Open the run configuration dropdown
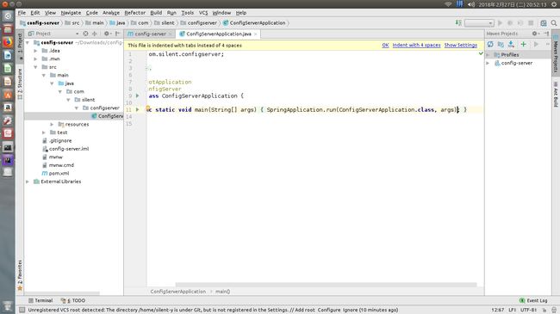This screenshot has width=560, height=314. pyautogui.click(x=479, y=23)
